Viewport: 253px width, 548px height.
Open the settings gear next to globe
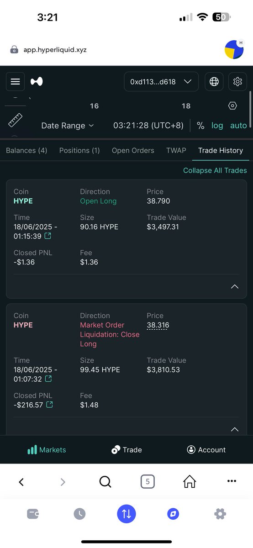tap(237, 82)
